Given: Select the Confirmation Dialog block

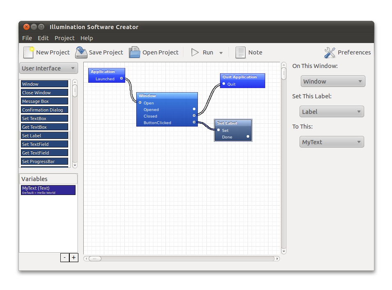Looking at the screenshot, I should (x=44, y=110).
